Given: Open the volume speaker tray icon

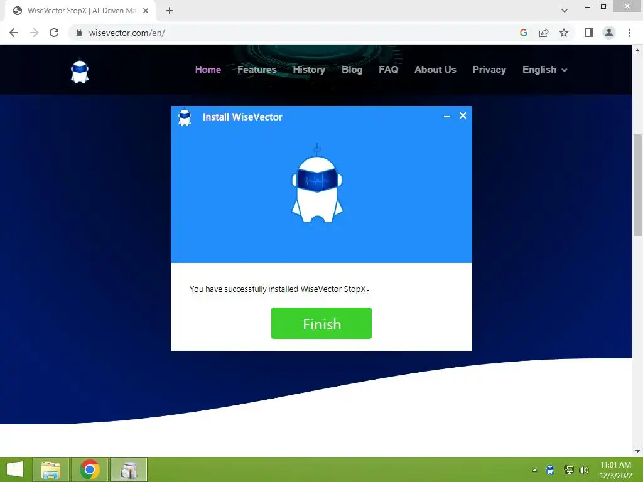Looking at the screenshot, I should [583, 470].
